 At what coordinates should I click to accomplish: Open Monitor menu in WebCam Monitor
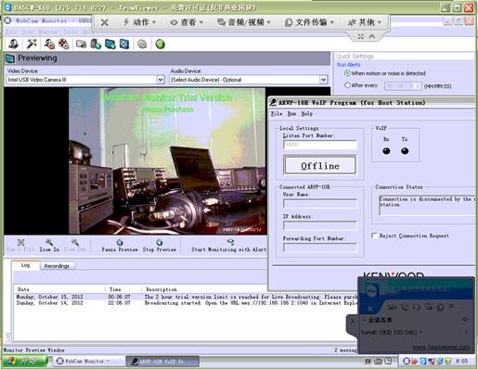tap(48, 32)
